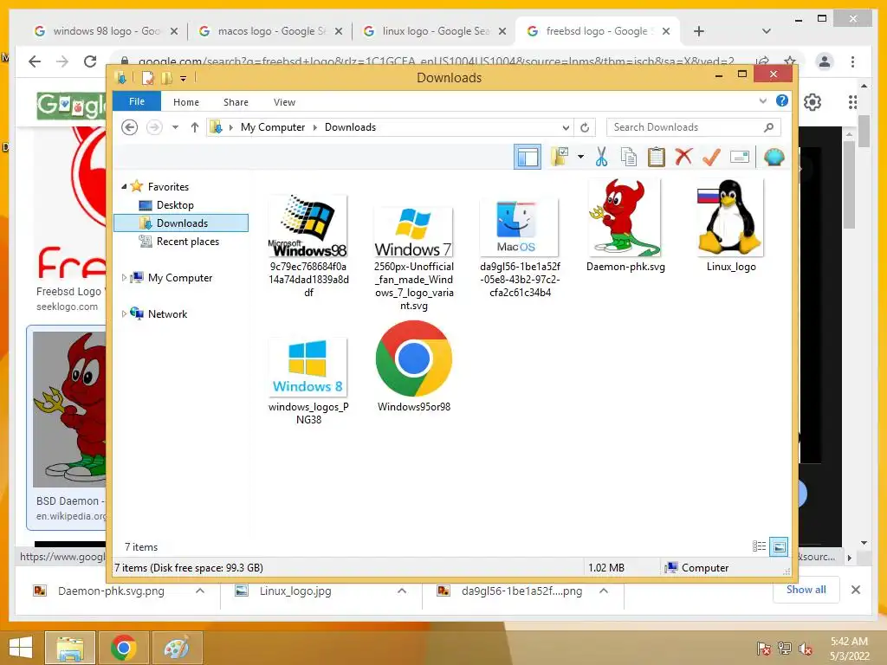Open the Home ribbon tab
The image size is (887, 665).
(x=186, y=102)
